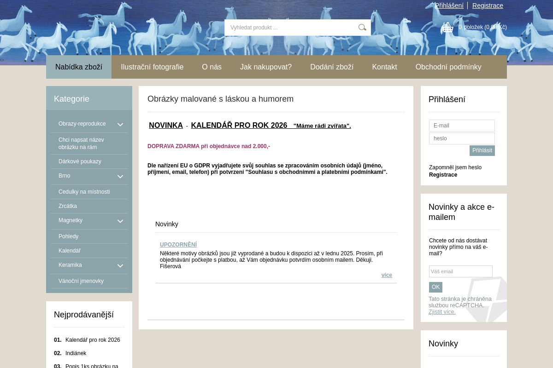Expand the Obrazy-reprodukce category
This screenshot has width=553, height=368.
(x=120, y=124)
